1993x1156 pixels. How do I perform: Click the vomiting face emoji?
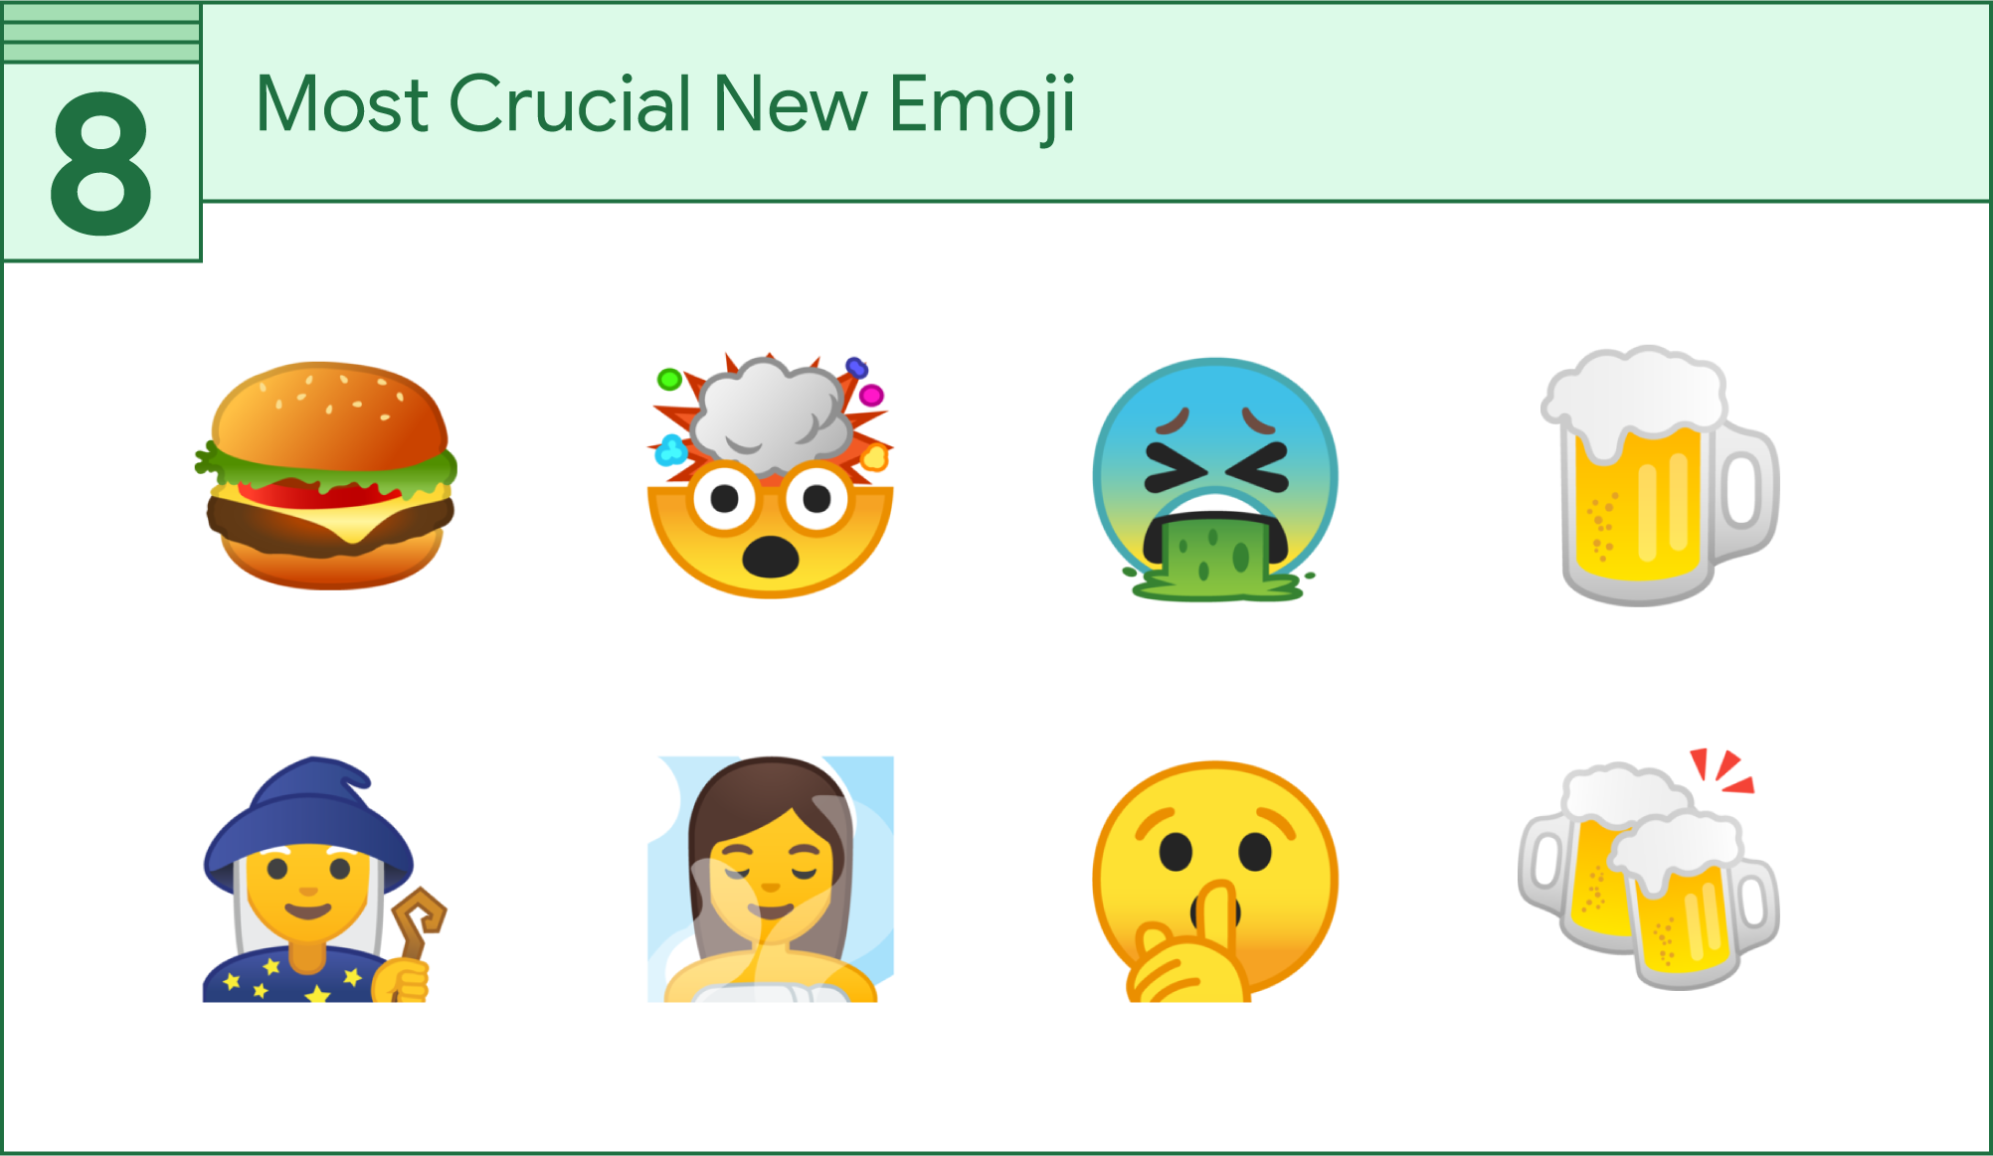coord(1215,479)
